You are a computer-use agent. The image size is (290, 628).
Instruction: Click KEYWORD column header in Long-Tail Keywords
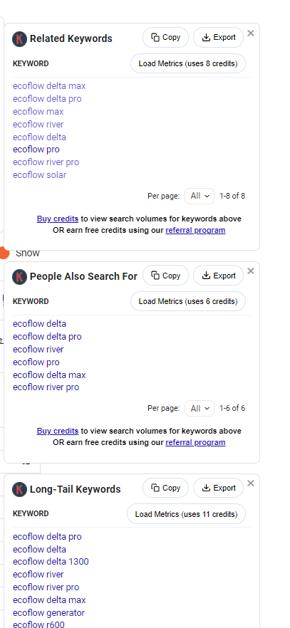pyautogui.click(x=31, y=513)
